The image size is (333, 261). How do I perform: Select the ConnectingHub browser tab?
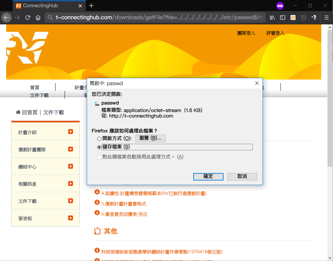coord(49,6)
